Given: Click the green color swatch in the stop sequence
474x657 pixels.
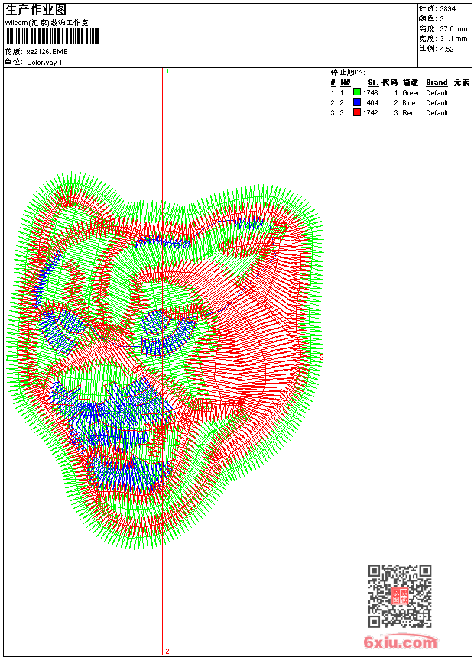Looking at the screenshot, I should click(x=357, y=92).
